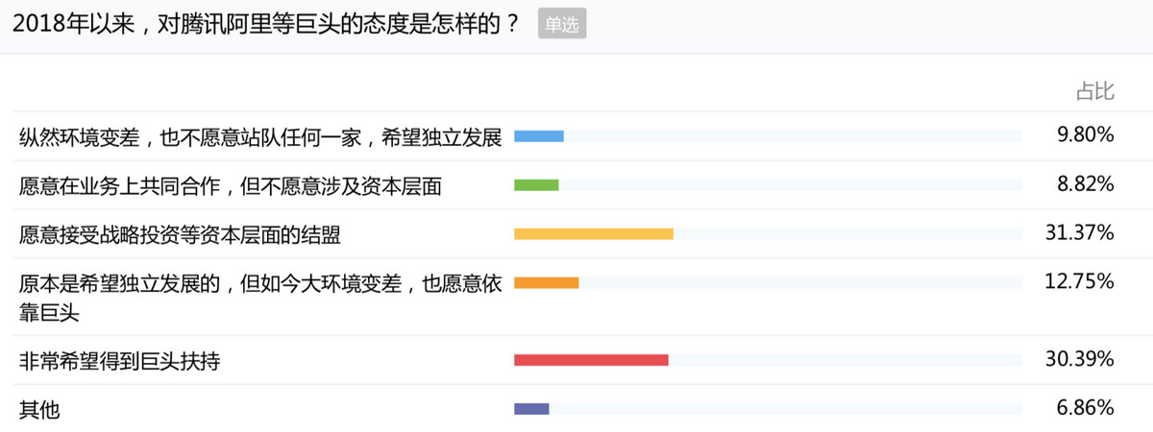Click the 9.80% percentage value
Viewport: 1153px width, 432px height.
click(x=1085, y=135)
